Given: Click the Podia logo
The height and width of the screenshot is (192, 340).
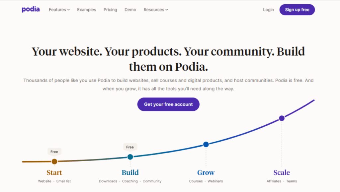Looking at the screenshot, I should point(31,9).
